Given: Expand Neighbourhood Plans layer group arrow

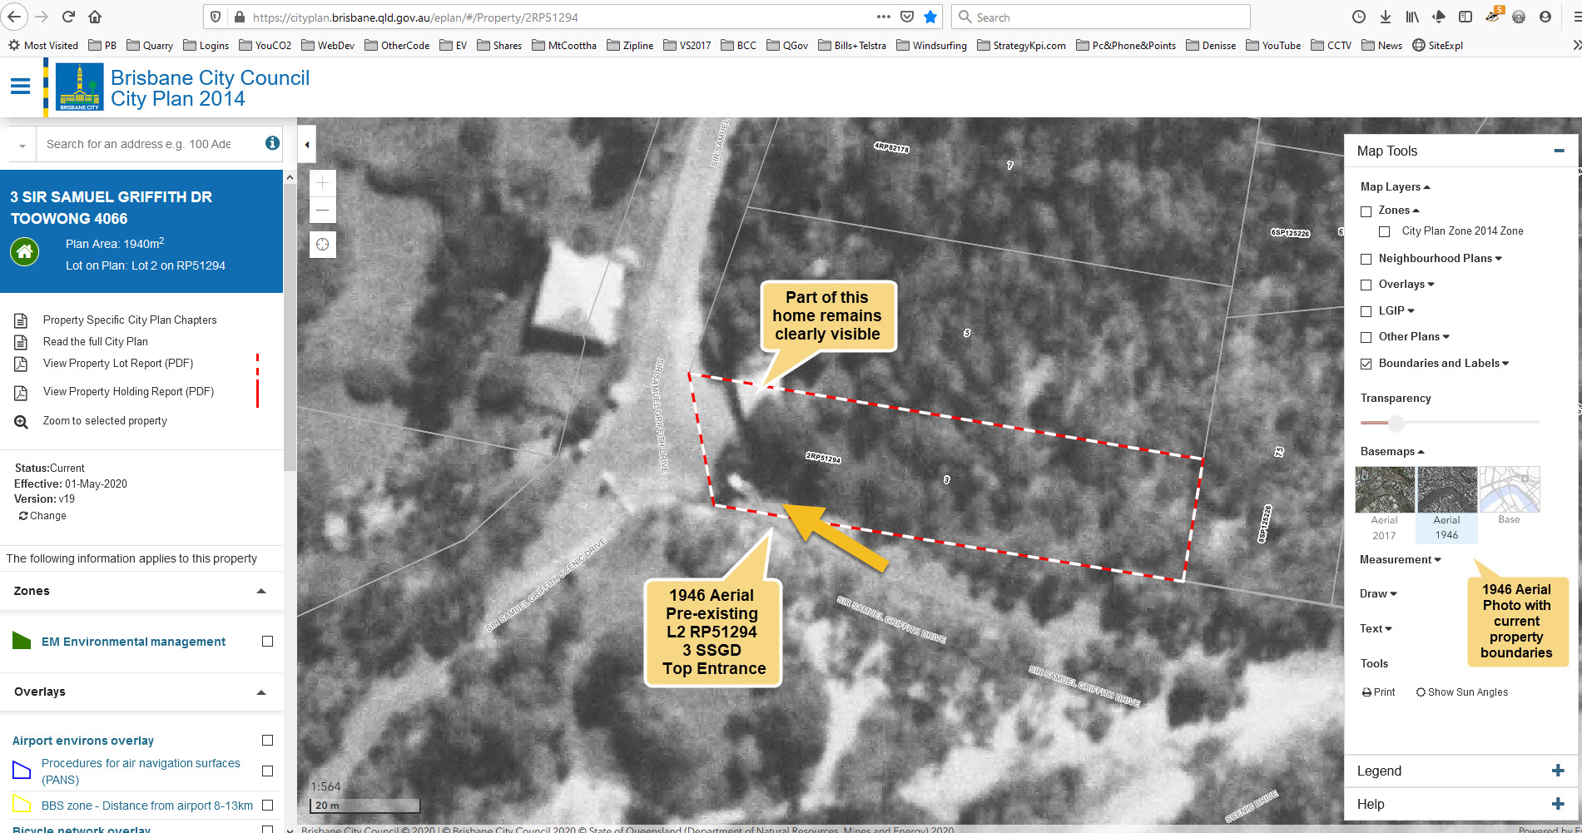Looking at the screenshot, I should point(1499,259).
